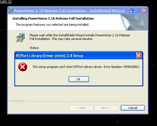The image size is (157, 126).
Task: Close the InstallShield Wizard window
Action: click(x=144, y=10)
